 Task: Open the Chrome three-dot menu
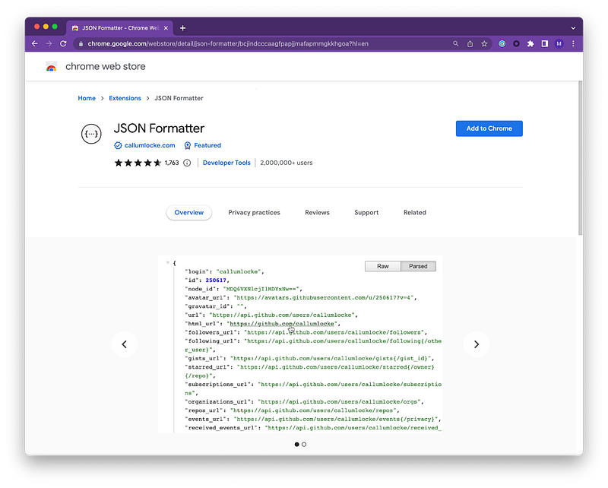[574, 44]
